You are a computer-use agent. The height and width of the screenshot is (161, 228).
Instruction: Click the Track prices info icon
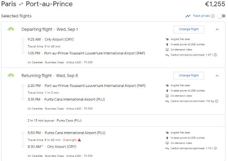(x=213, y=16)
